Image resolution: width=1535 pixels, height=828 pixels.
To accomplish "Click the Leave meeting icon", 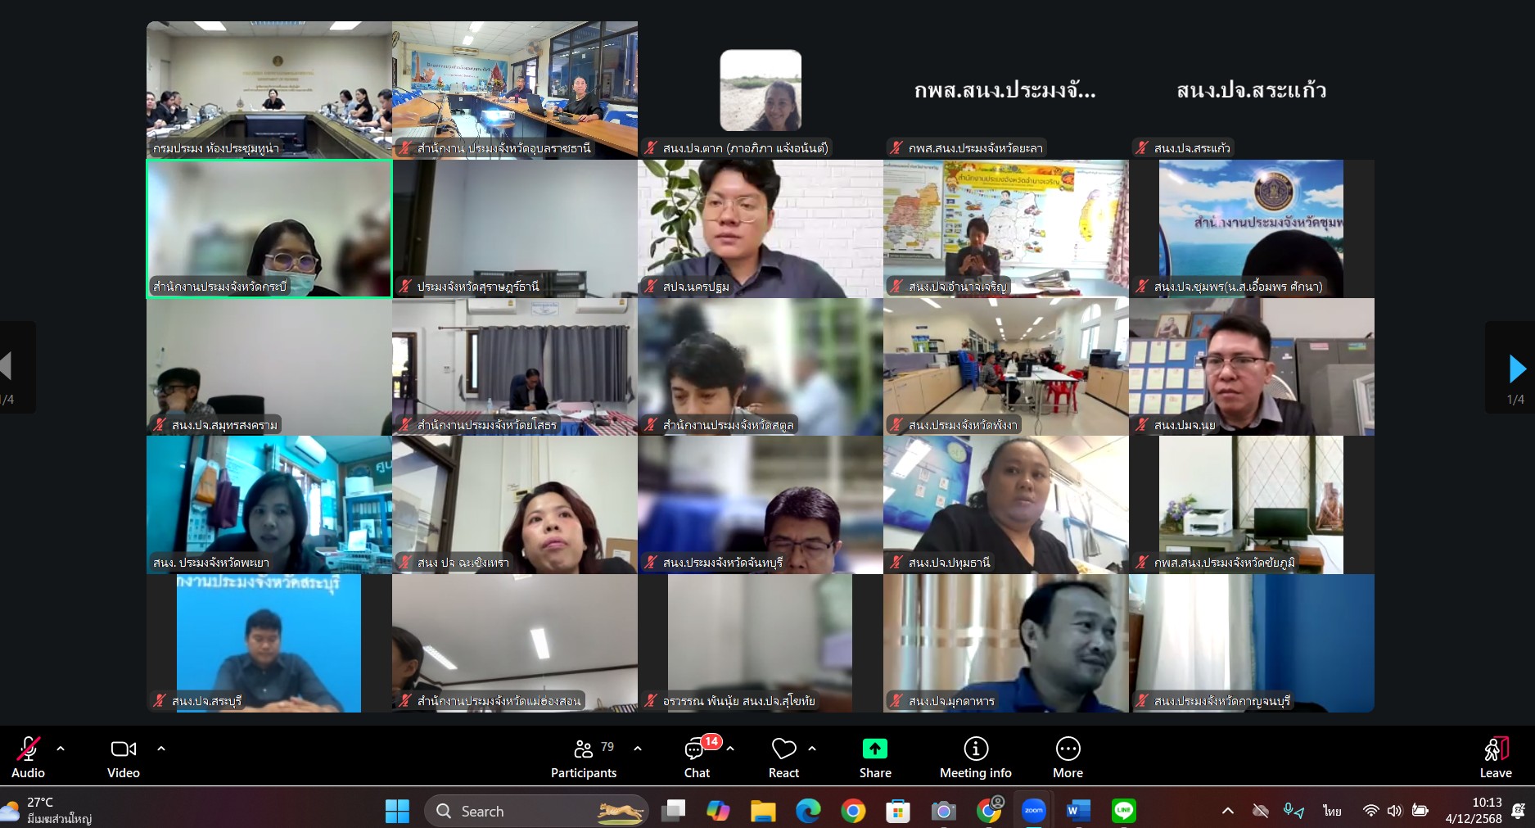I will pos(1495,749).
